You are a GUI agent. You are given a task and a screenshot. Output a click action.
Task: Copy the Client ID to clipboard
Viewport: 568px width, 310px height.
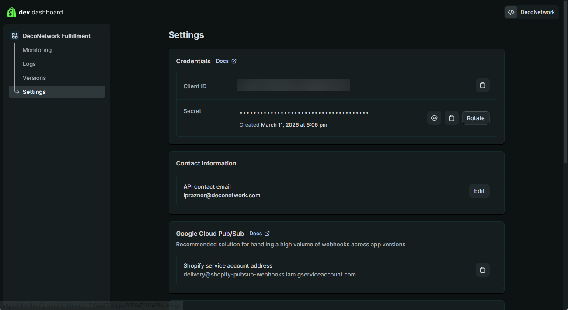pyautogui.click(x=483, y=85)
